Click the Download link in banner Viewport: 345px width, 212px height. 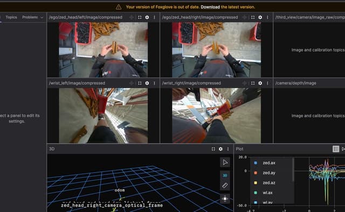point(210,7)
